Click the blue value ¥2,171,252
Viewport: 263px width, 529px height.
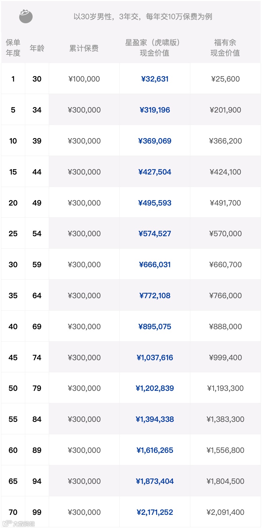pos(155,512)
